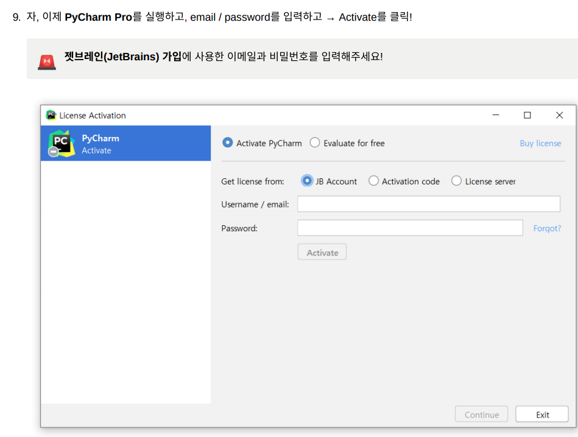This screenshot has width=578, height=437.
Task: Click the Forgot? password link
Action: click(547, 228)
